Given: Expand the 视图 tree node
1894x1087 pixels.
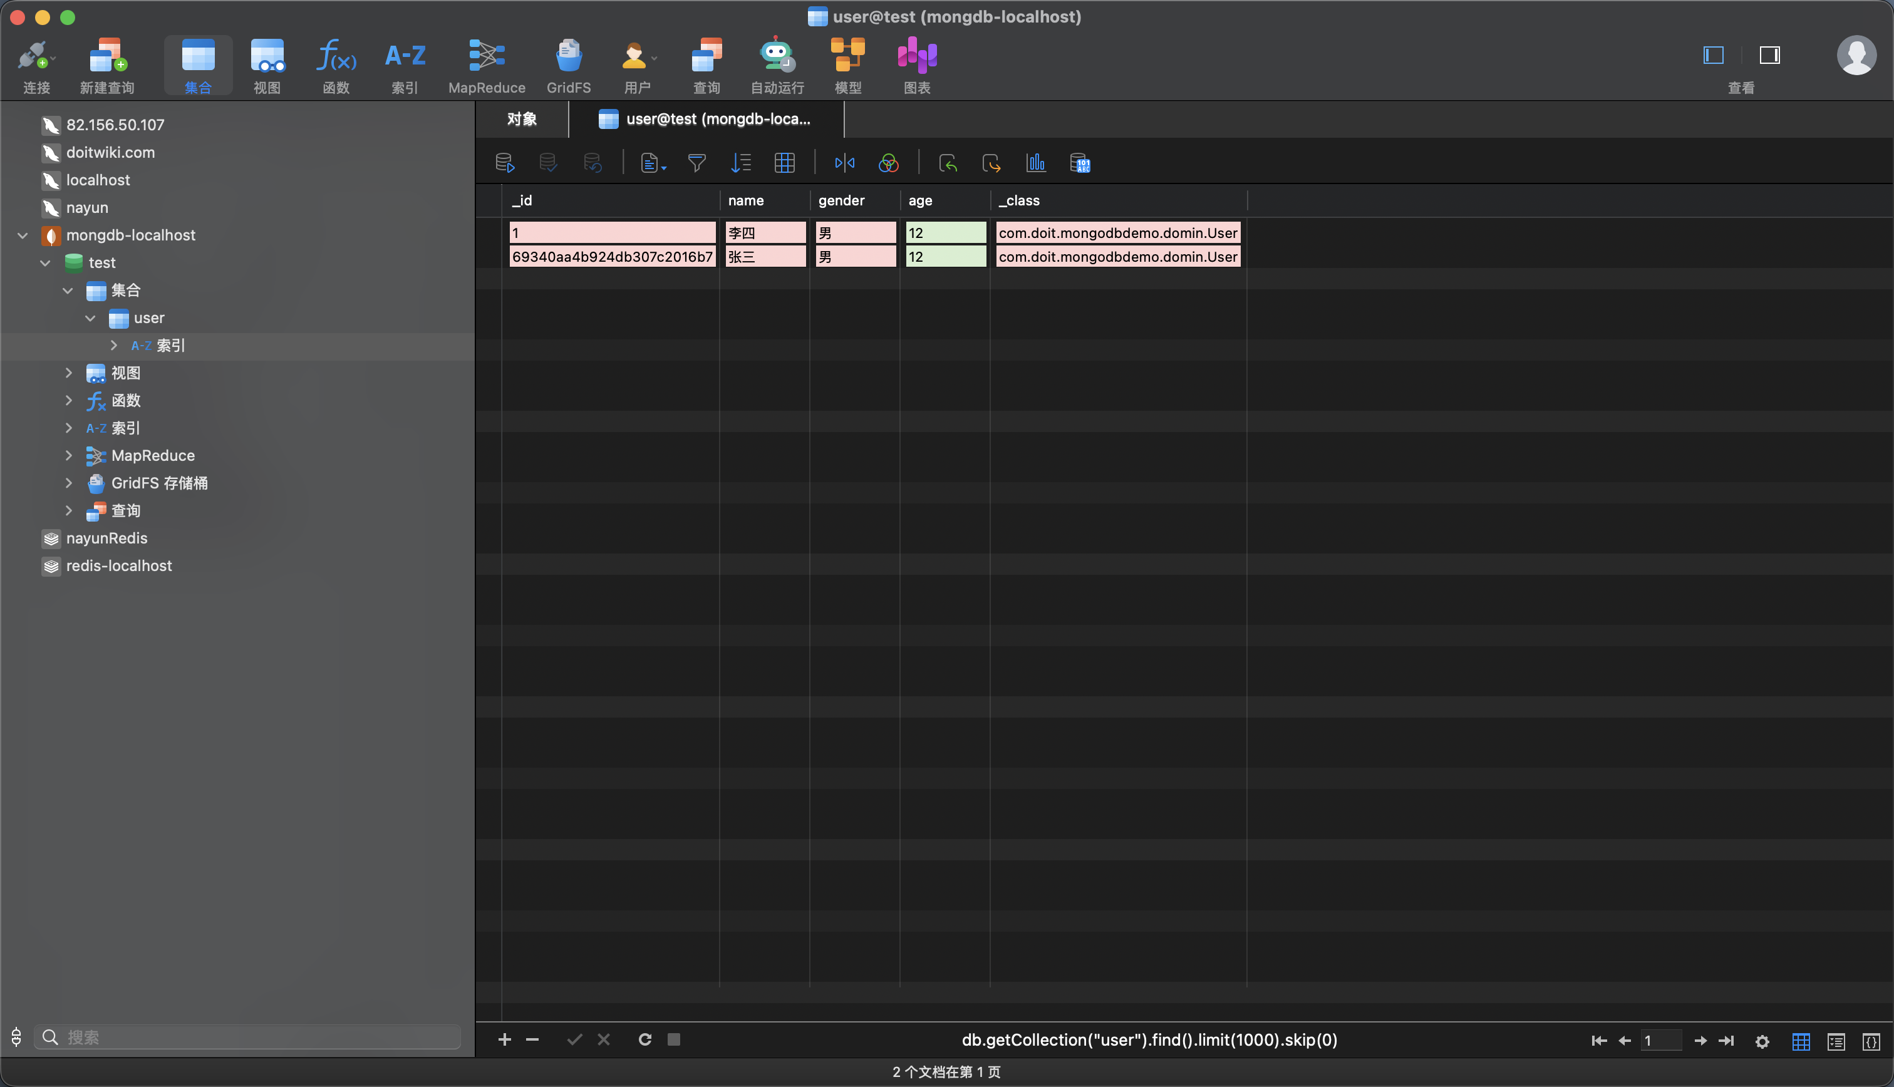Looking at the screenshot, I should pos(69,373).
